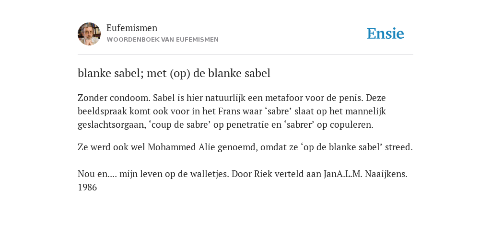The width and height of the screenshot is (491, 245).
Task: Click the blue Ensie logo
Action: click(386, 33)
